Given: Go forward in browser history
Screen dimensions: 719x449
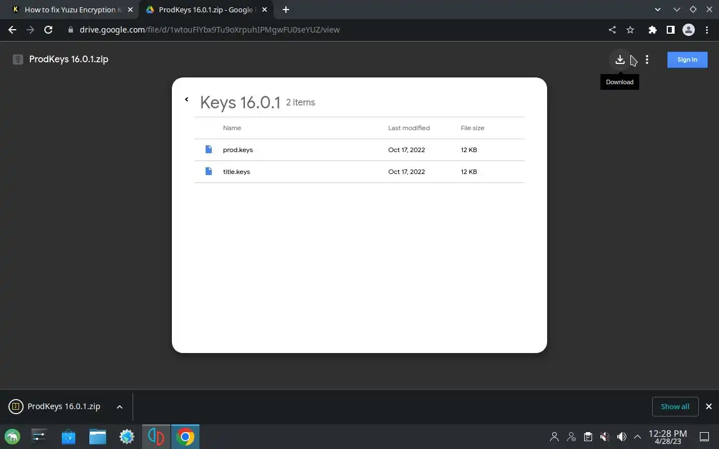Looking at the screenshot, I should point(30,30).
